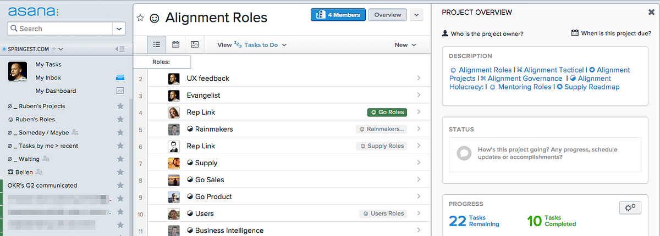The height and width of the screenshot is (236, 660).
Task: Open Ruben's Projects in sidebar
Action: coord(36,106)
